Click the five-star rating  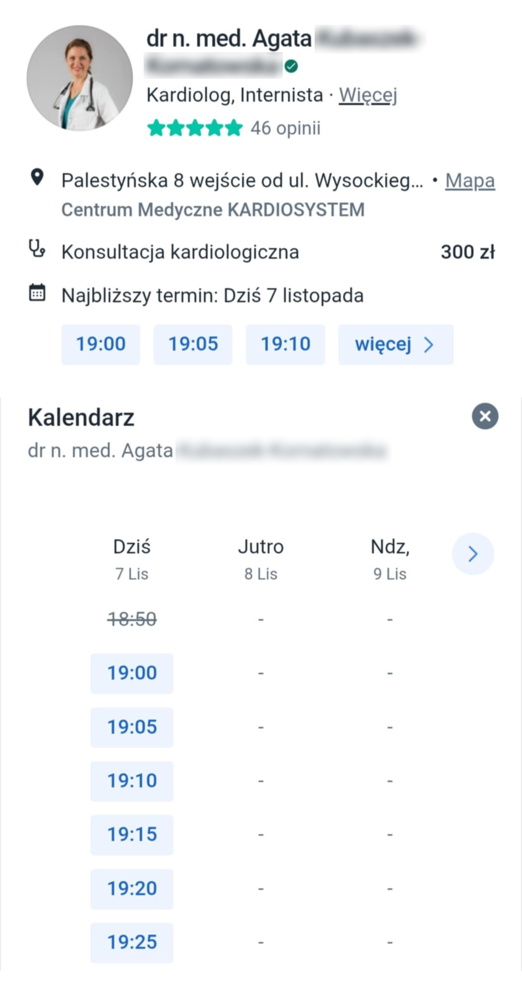(195, 129)
